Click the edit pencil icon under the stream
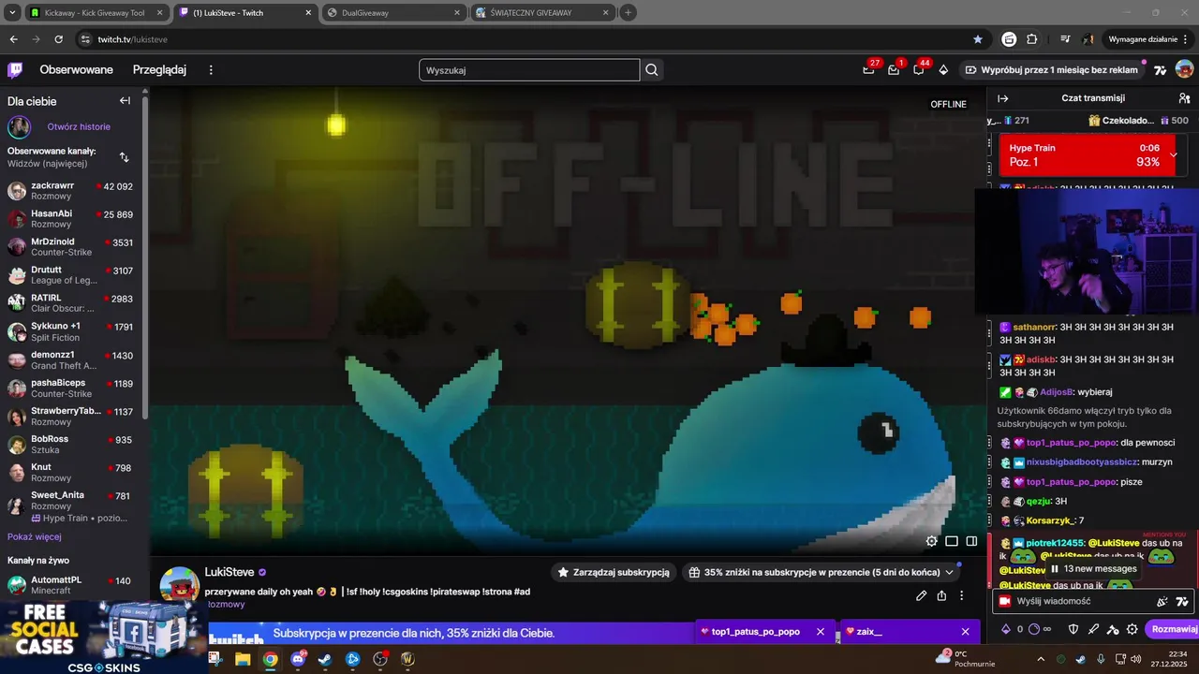Image resolution: width=1199 pixels, height=674 pixels. tap(922, 595)
